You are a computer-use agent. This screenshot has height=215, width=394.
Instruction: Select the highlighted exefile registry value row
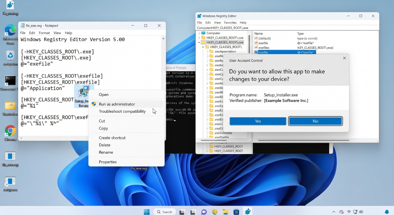pyautogui.click(x=285, y=52)
